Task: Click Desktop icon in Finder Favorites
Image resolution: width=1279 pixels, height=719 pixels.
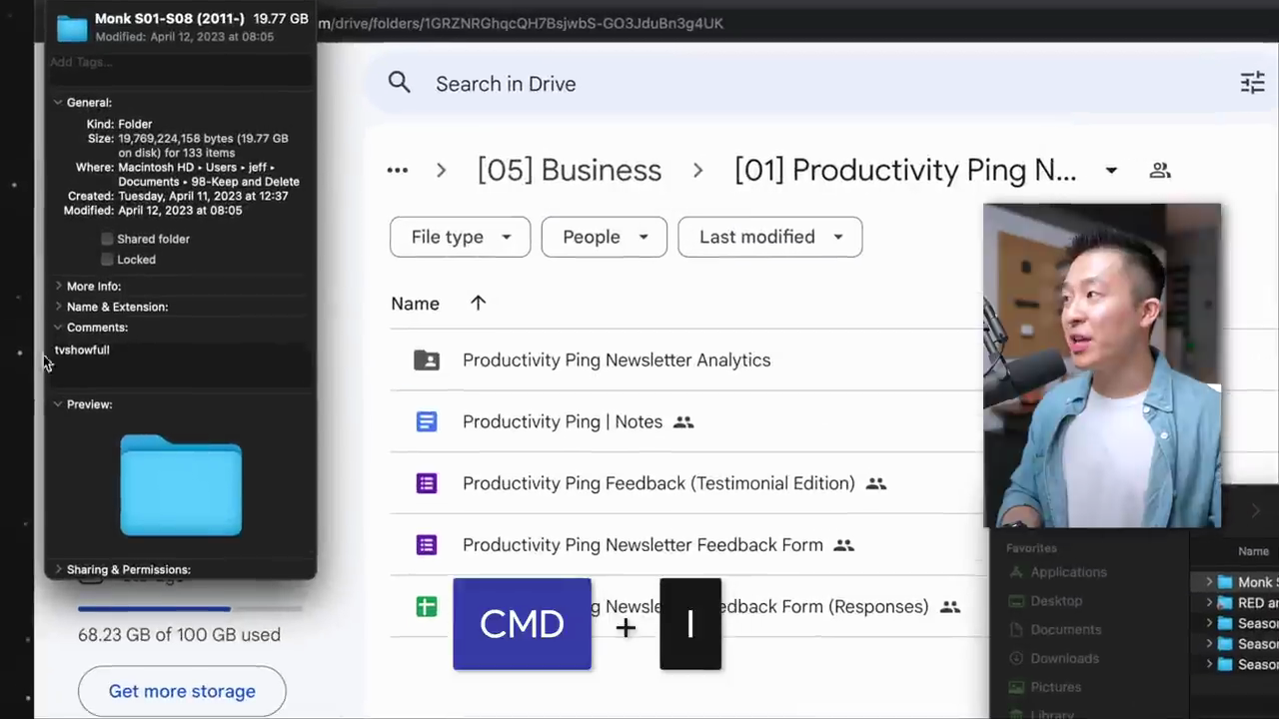Action: (1017, 601)
